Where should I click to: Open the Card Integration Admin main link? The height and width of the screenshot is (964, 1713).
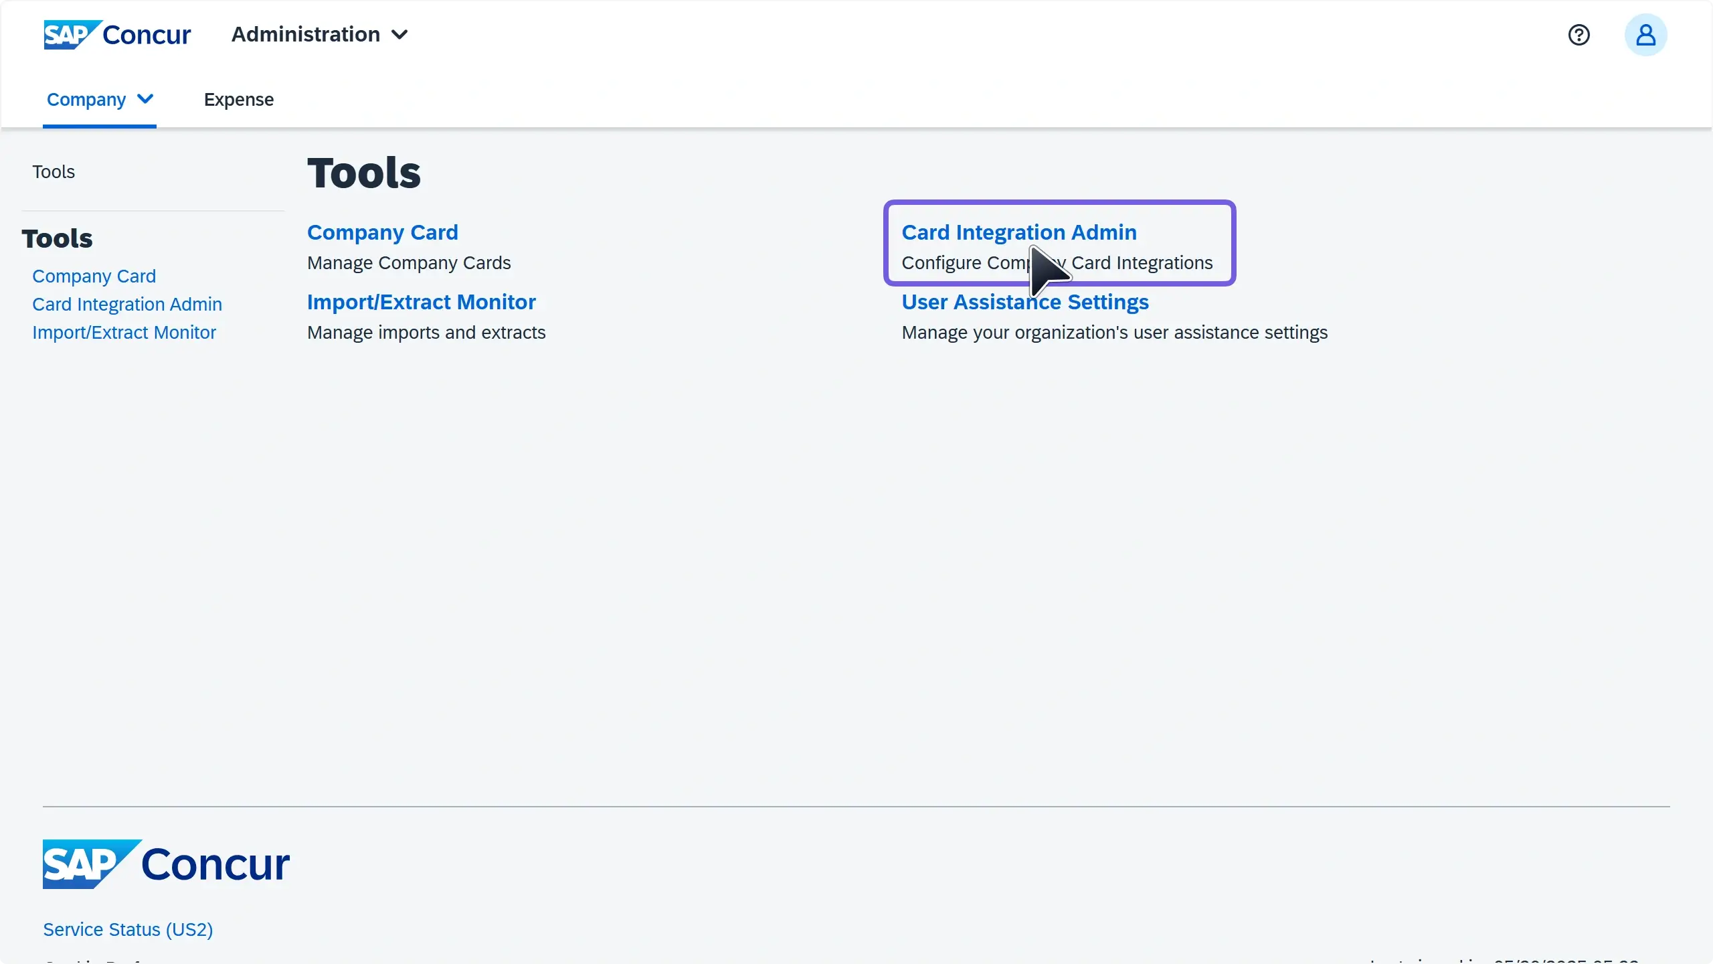point(1019,232)
